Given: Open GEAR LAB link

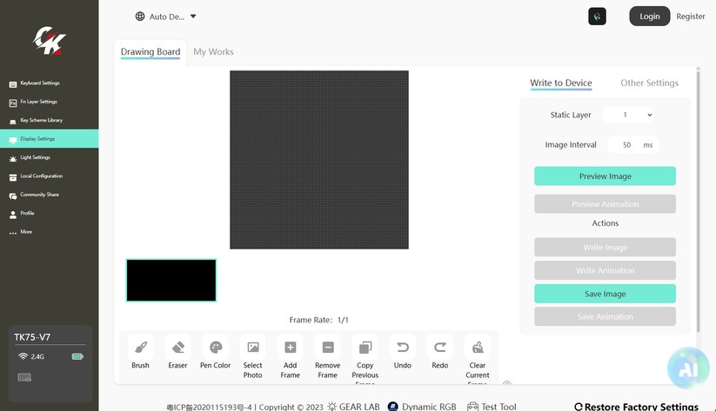Looking at the screenshot, I should pos(353,407).
